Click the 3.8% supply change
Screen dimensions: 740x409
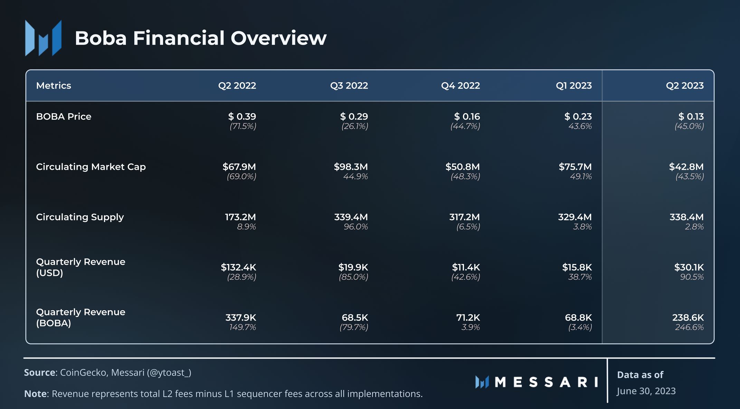point(582,227)
